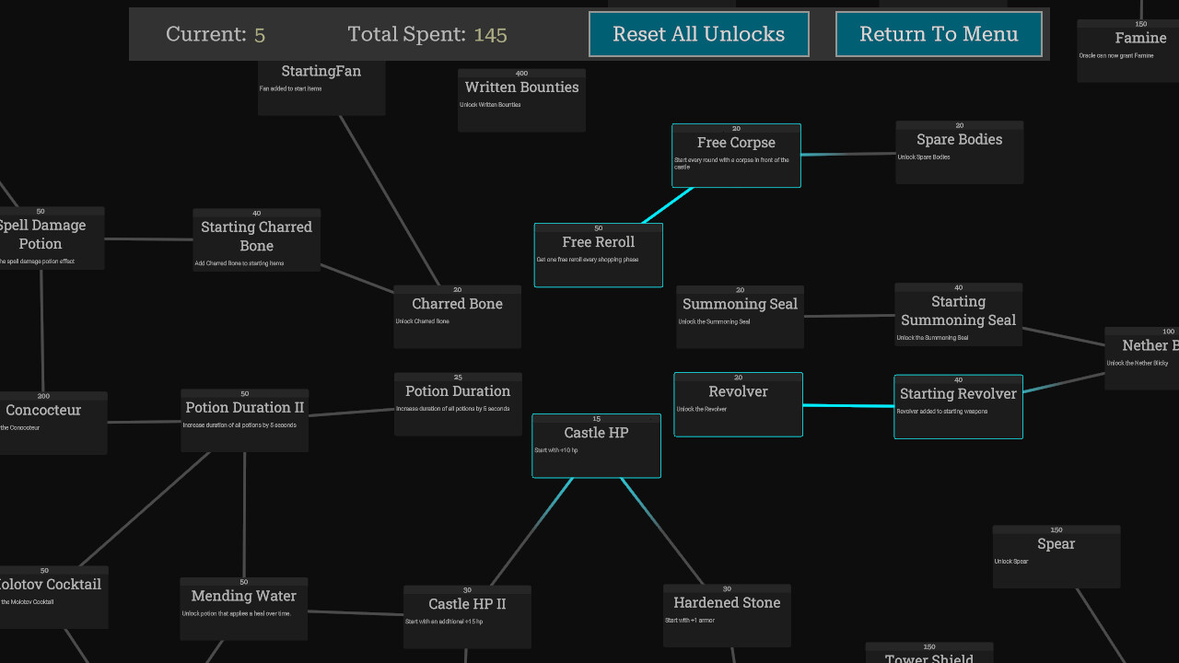The width and height of the screenshot is (1179, 663).
Task: Unlock the Mending Water potion node
Action: point(243,609)
